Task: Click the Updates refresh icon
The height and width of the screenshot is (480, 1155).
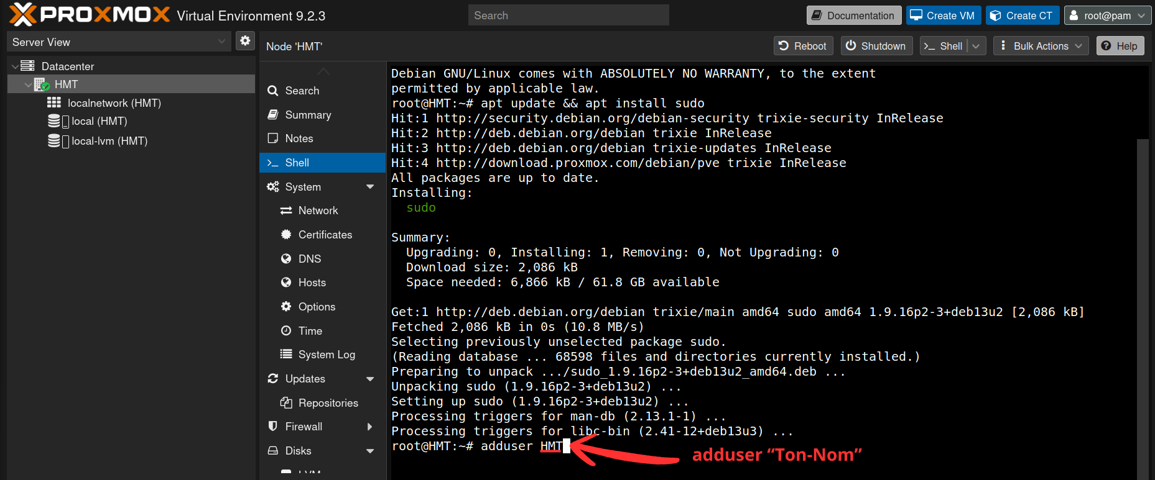Action: pyautogui.click(x=272, y=379)
